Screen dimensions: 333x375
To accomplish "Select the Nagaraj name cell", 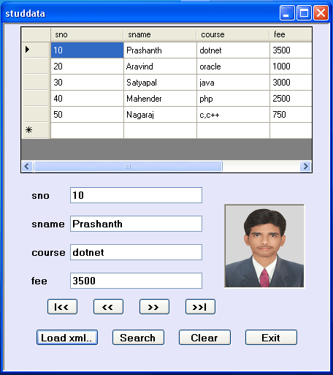I will [x=160, y=114].
